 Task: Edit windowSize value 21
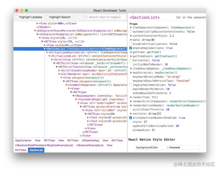[153, 130]
